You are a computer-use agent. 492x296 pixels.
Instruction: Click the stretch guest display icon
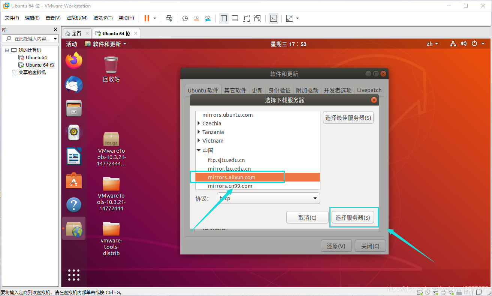pos(290,18)
